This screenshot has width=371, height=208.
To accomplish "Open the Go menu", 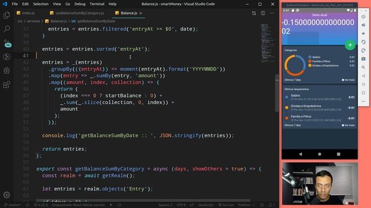I will point(68,4).
